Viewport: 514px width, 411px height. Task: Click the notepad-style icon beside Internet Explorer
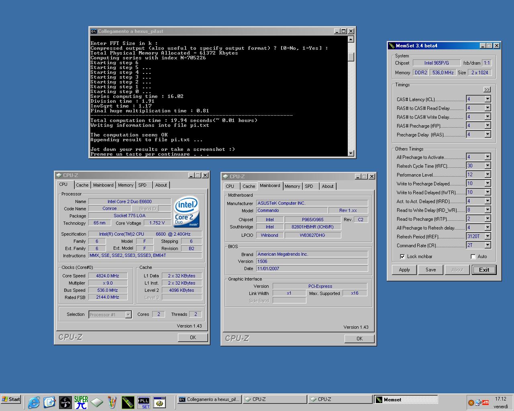coord(49,402)
